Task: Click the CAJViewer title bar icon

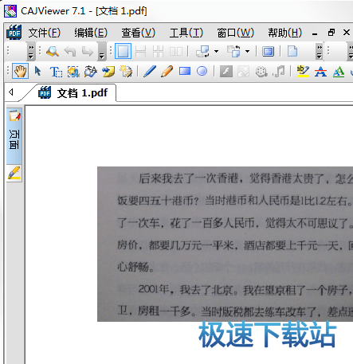Action: [x=10, y=11]
